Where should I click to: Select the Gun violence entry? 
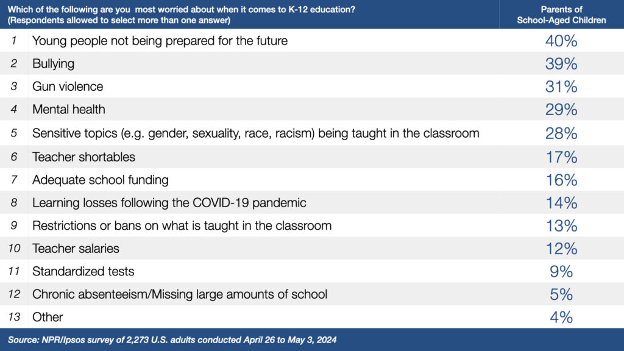tap(68, 87)
